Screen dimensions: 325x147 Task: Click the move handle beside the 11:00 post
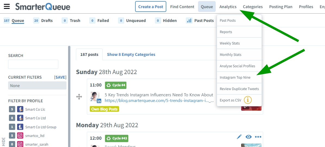(79, 97)
